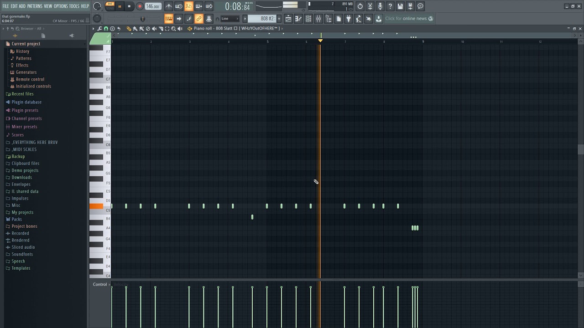Open View playlist button in main toolbar

coord(288,19)
